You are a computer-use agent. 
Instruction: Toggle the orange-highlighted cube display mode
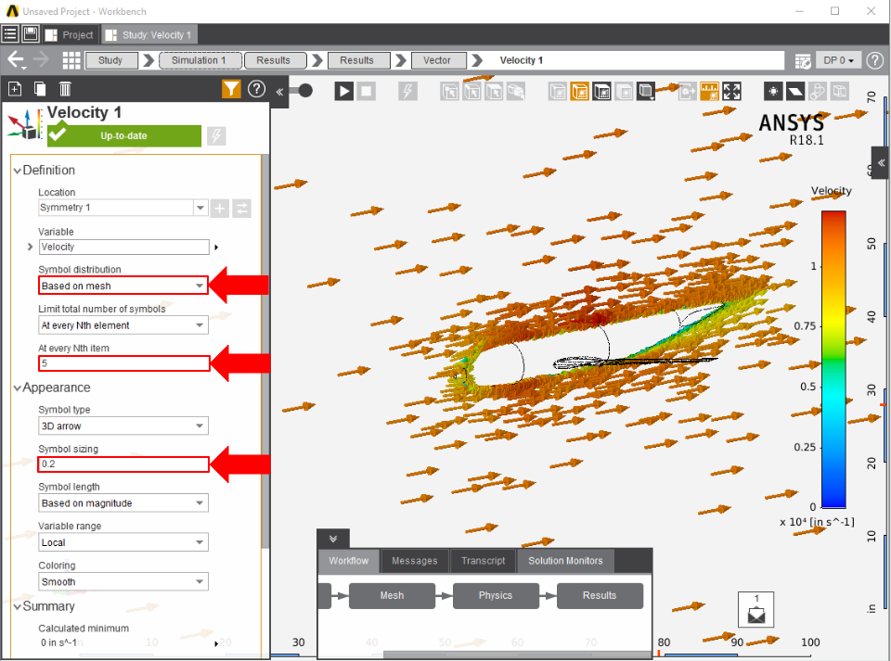[579, 91]
